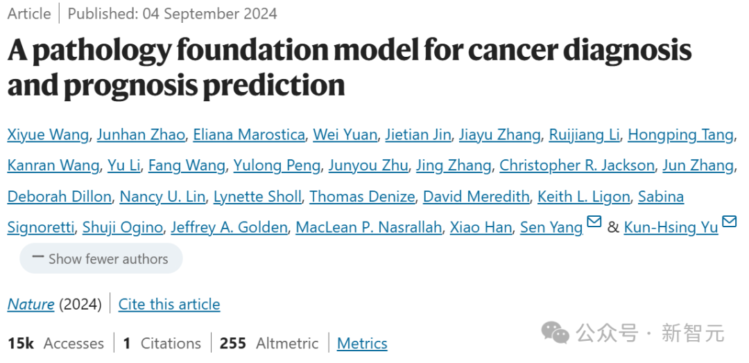
Task: Open author Ruijiang Li's details
Action: click(x=584, y=134)
